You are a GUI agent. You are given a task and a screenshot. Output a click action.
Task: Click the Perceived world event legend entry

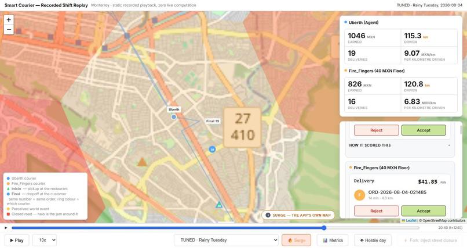[28, 209]
